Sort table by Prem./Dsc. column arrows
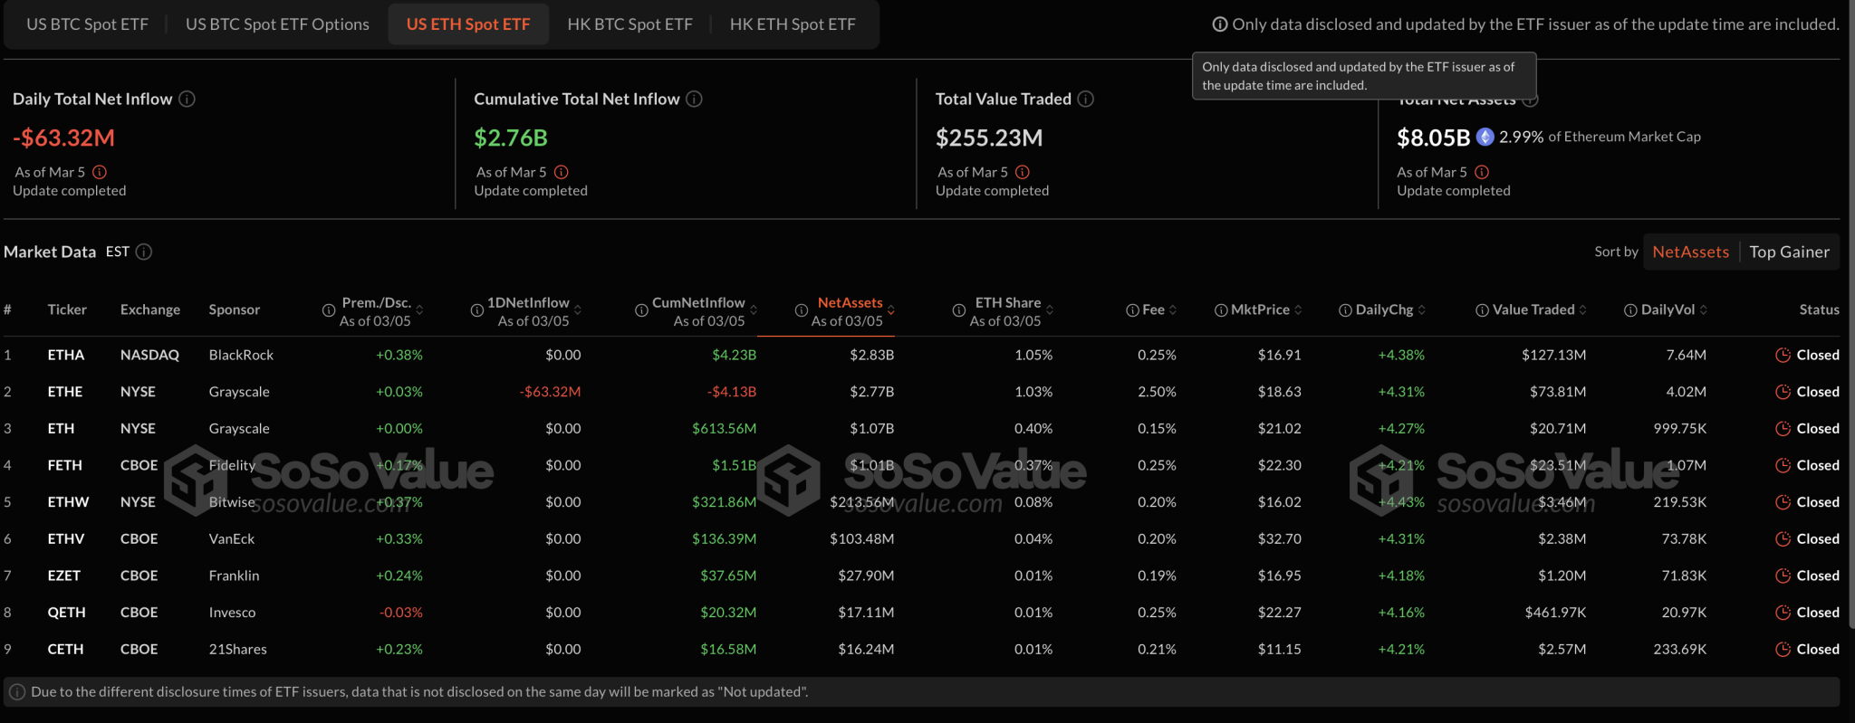 point(419,310)
